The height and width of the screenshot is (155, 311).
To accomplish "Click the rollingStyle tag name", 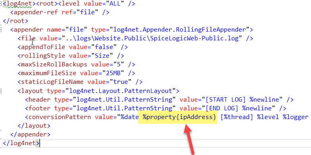I will (x=43, y=56).
